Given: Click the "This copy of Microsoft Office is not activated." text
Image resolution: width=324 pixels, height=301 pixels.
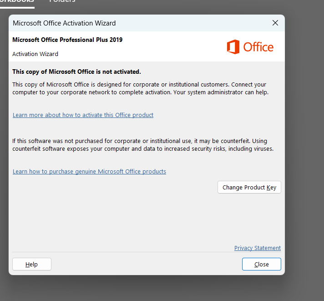Looking at the screenshot, I should click(x=76, y=72).
